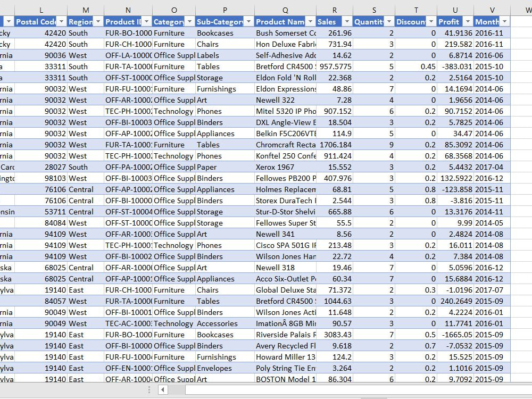Select profit cell -1665.05

tap(455, 335)
